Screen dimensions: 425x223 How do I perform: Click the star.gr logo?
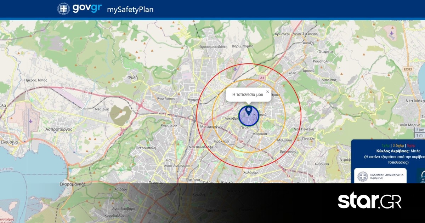click(x=369, y=201)
